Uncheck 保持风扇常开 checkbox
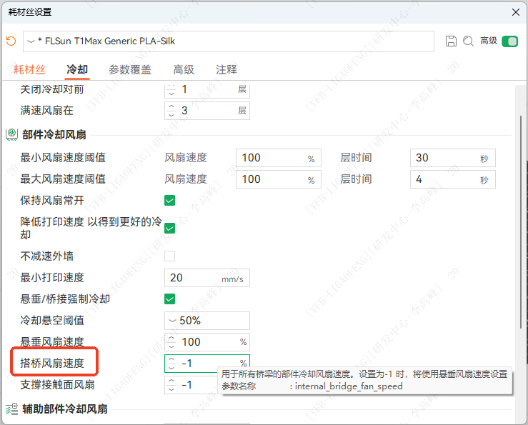Image resolution: width=528 pixels, height=425 pixels. 170,201
